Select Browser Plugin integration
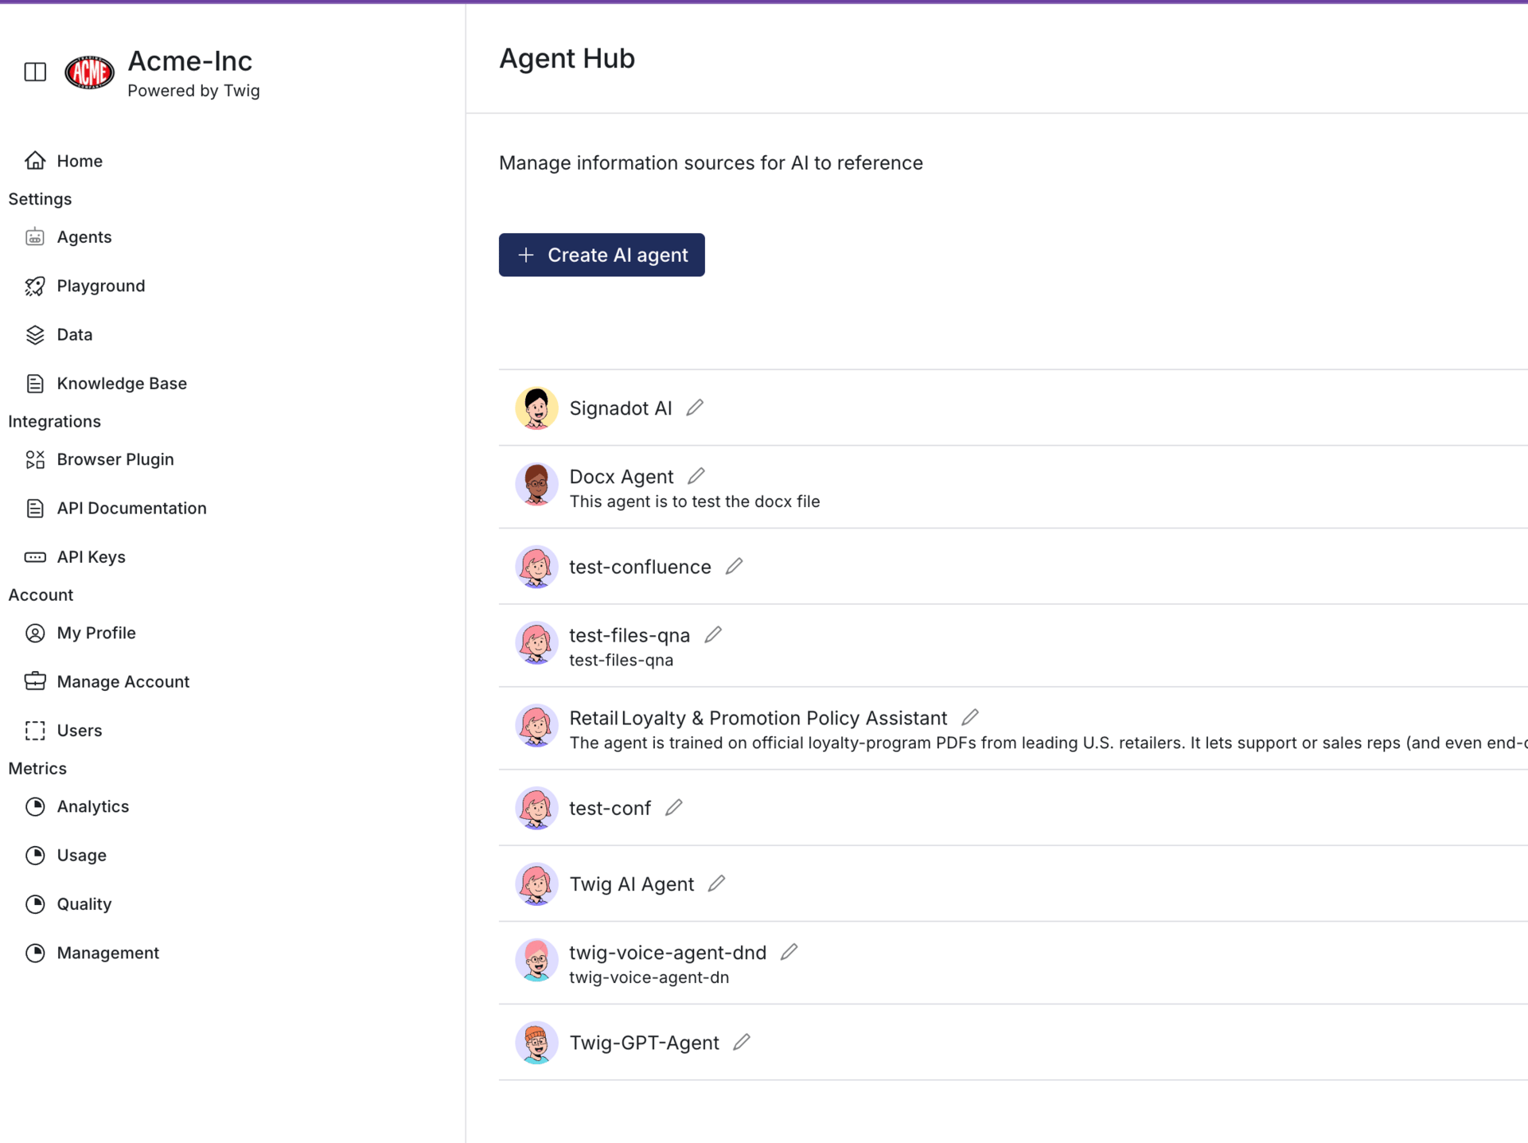The image size is (1528, 1143). (x=115, y=459)
